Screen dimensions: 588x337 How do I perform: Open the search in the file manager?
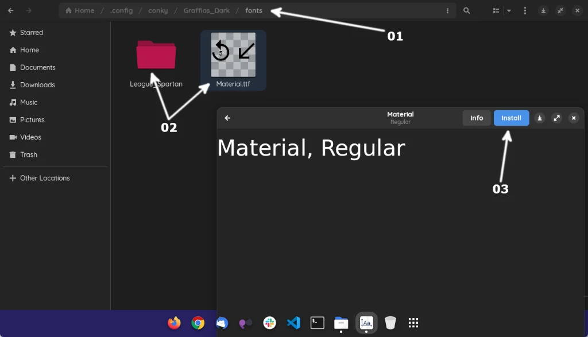click(x=466, y=10)
